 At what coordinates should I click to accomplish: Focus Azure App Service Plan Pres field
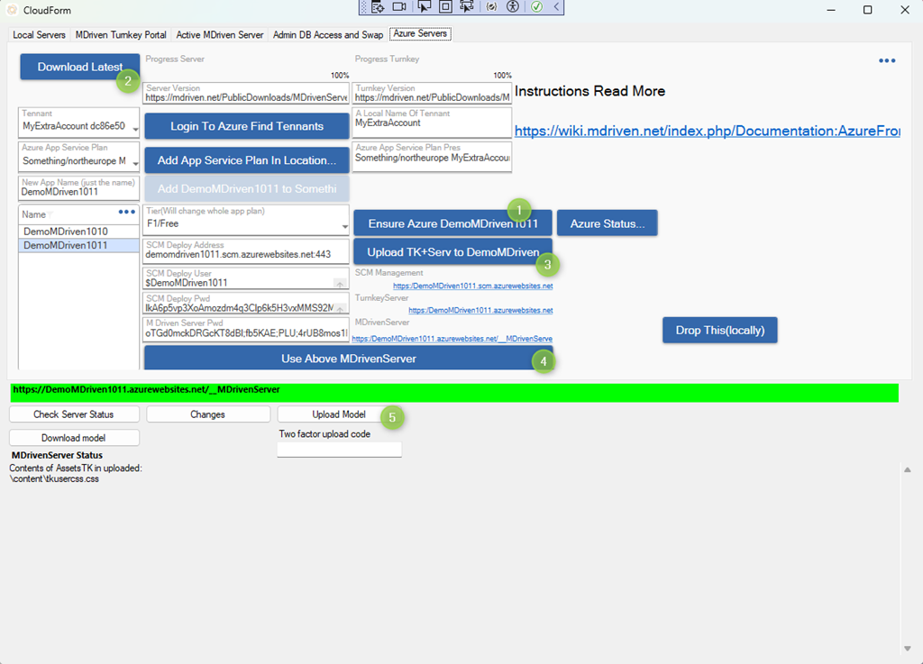click(x=432, y=157)
